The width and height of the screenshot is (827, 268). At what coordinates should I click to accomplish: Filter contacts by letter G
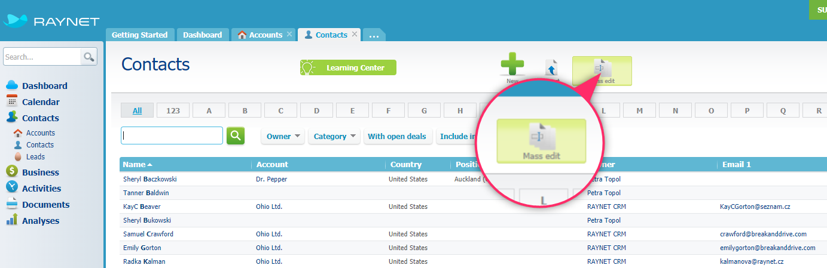point(425,110)
